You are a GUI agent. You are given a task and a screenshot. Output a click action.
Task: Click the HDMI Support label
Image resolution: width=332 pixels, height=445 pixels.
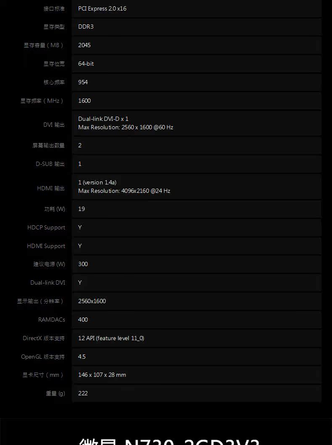[x=46, y=246]
